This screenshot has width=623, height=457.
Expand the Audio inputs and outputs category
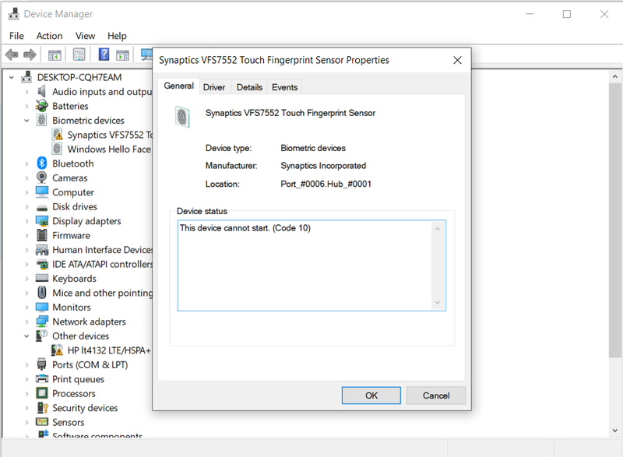[x=26, y=92]
